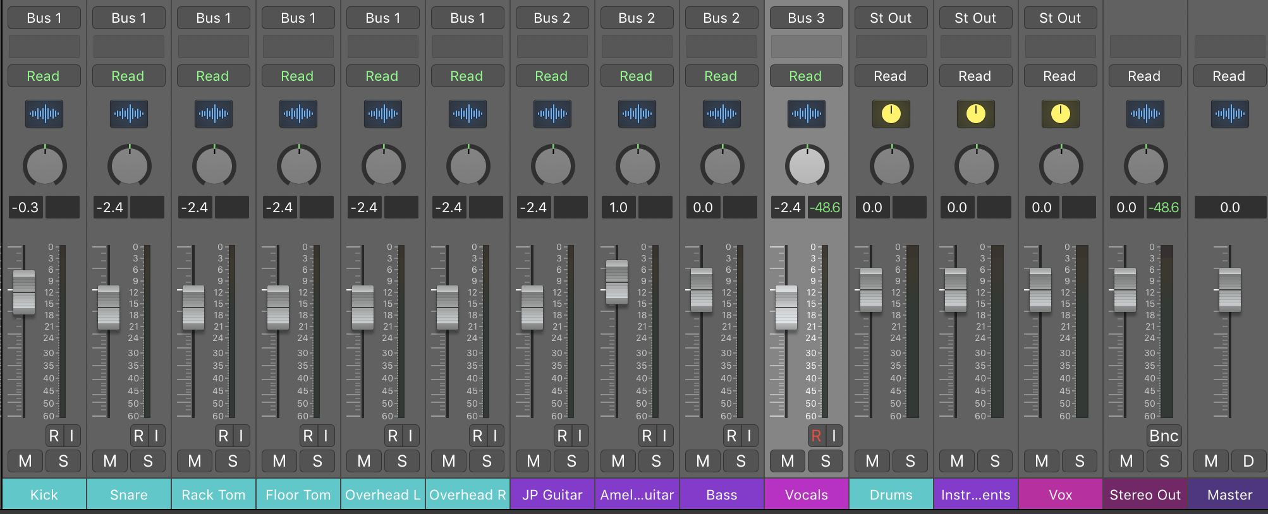Click the Amel...uitar waveform icon
The width and height of the screenshot is (1268, 514).
click(x=637, y=114)
